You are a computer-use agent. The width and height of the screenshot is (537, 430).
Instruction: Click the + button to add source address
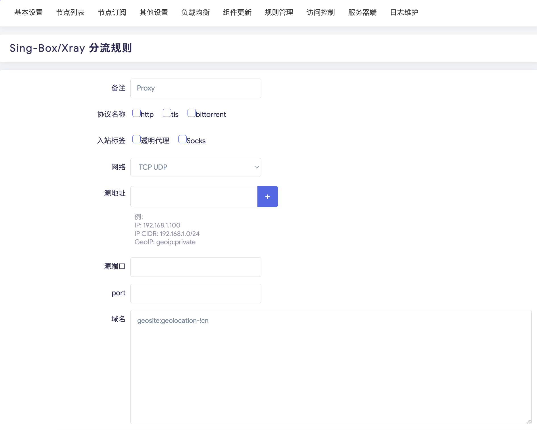click(267, 196)
